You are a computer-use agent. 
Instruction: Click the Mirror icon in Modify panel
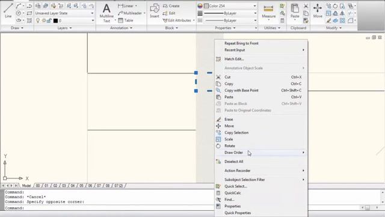click(x=342, y=13)
